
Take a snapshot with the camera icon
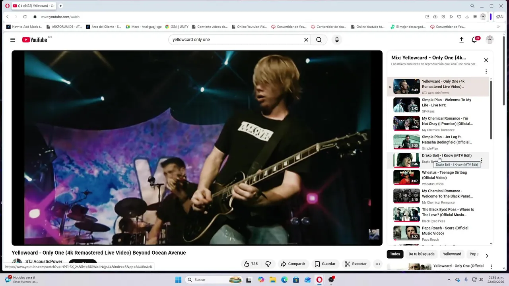click(435, 17)
